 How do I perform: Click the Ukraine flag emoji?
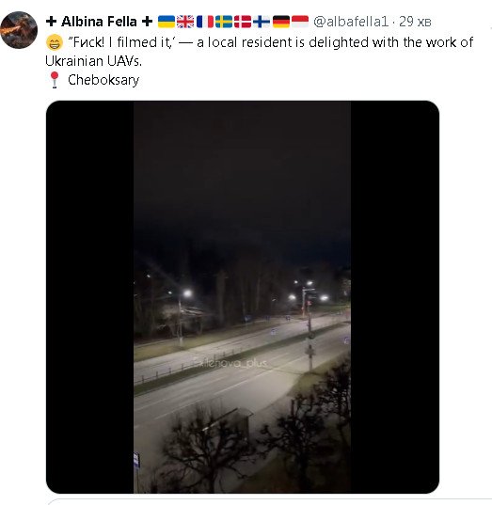[167, 22]
